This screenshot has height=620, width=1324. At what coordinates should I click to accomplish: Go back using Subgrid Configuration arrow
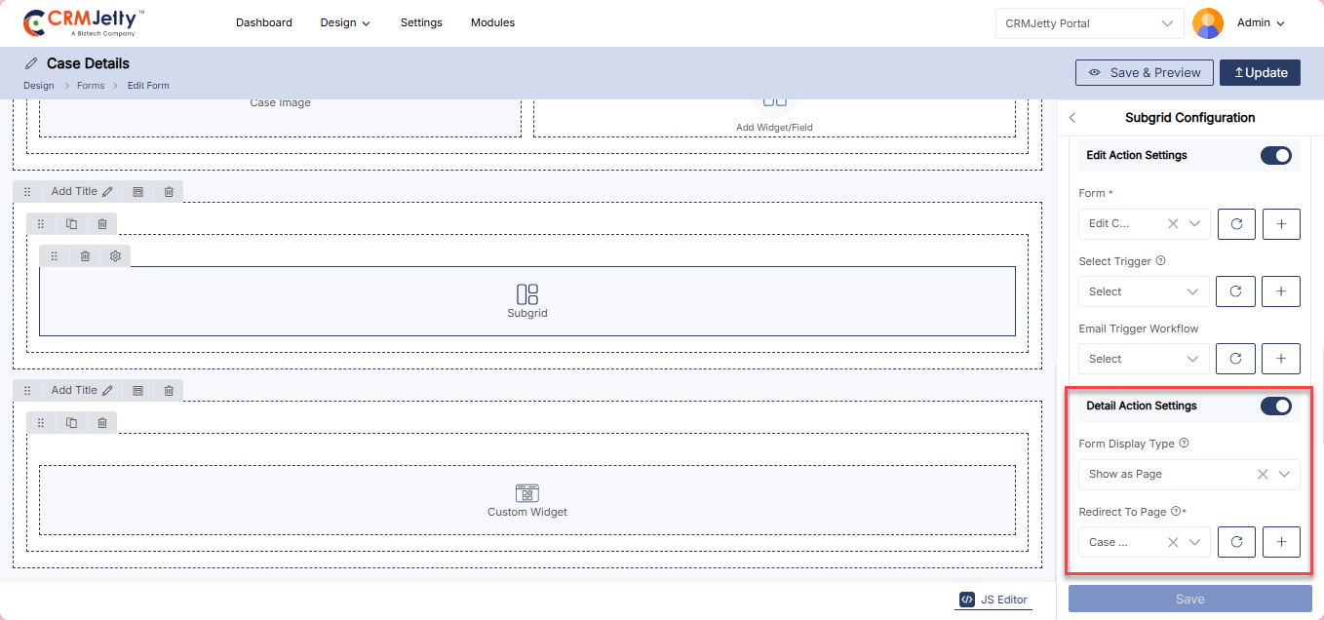tap(1072, 118)
